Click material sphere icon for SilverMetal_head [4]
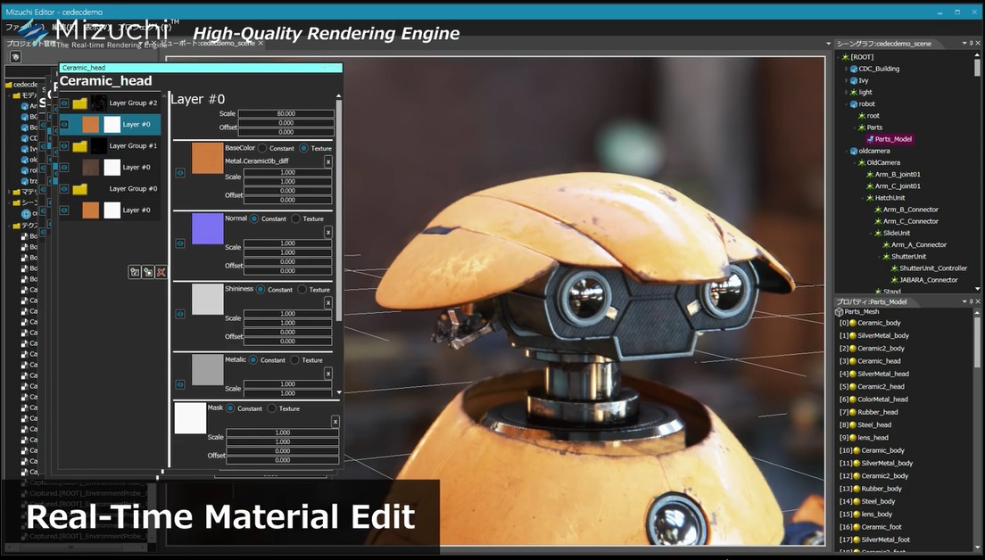The image size is (985, 560). pos(853,374)
